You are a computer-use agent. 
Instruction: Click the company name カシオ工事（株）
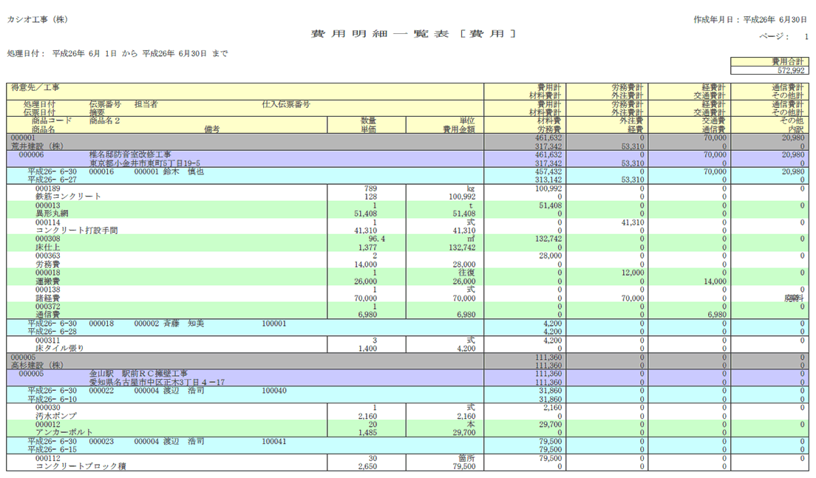coord(38,19)
